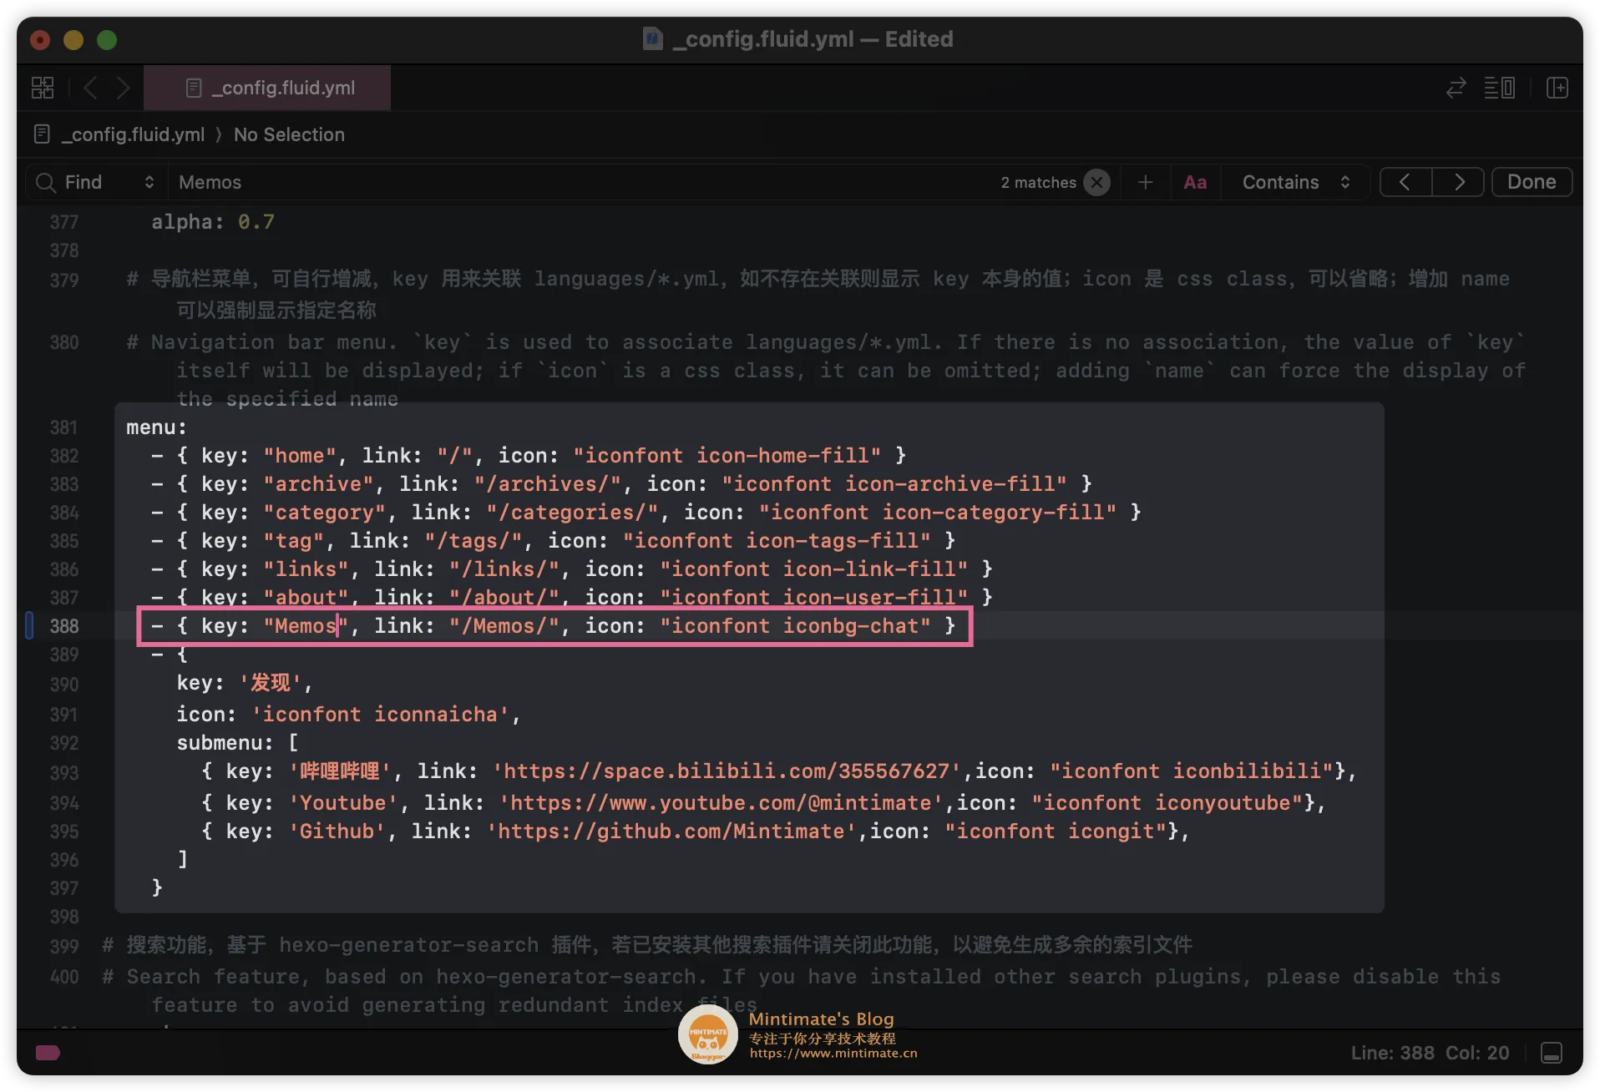Click the pink status indicator at bottom left
Screen dimensions: 1600x1092
[48, 1053]
